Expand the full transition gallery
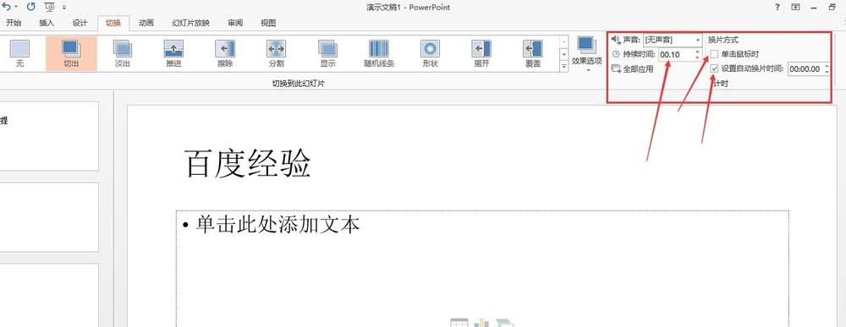 (x=564, y=66)
